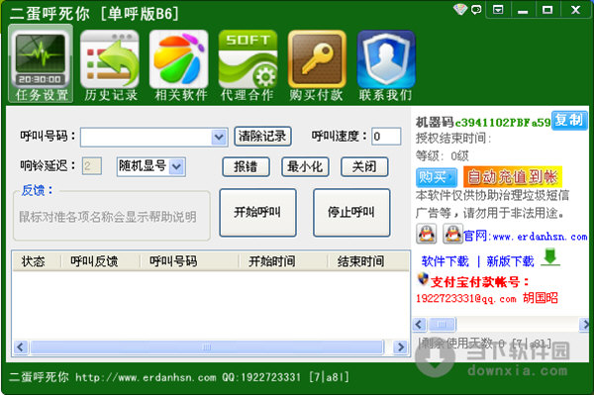Click the 最小化 button
This screenshot has width=594, height=395.
[x=305, y=166]
